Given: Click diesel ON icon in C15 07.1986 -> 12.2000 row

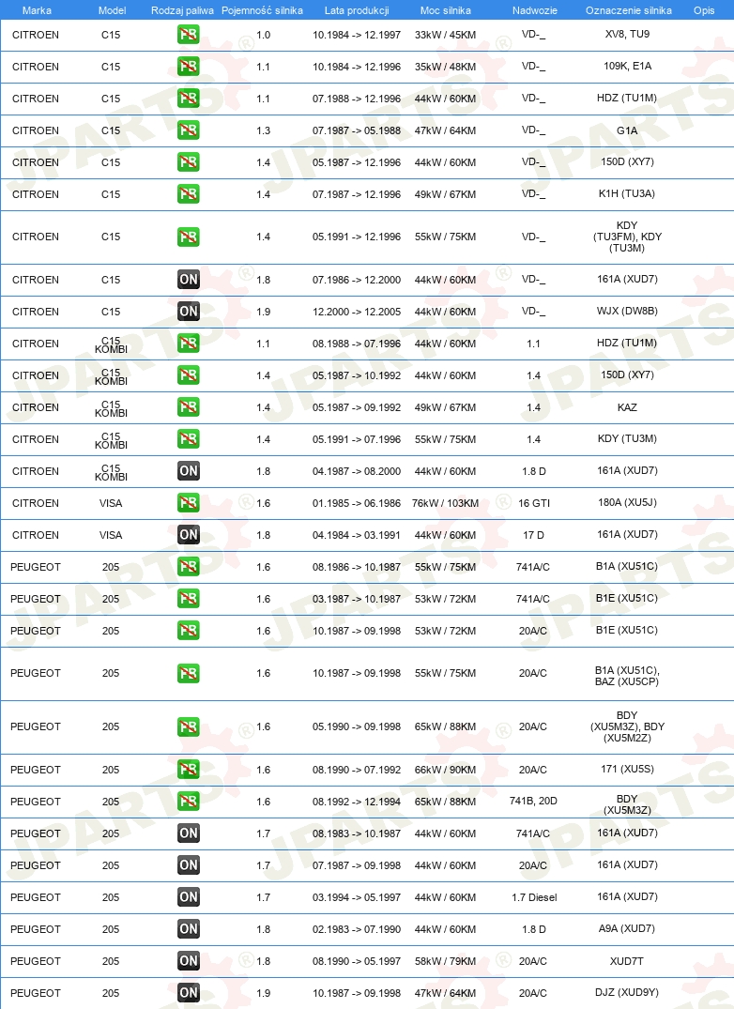Looking at the screenshot, I should [x=189, y=280].
